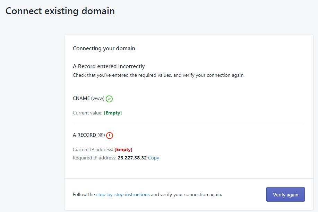Click the A RECORD (@) label
Screen dimensions: 318x212
(88, 135)
